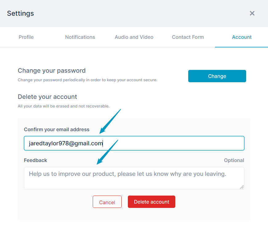Click the blue arrow pointing at email field
Screen dimensions: 268x247
click(x=110, y=121)
